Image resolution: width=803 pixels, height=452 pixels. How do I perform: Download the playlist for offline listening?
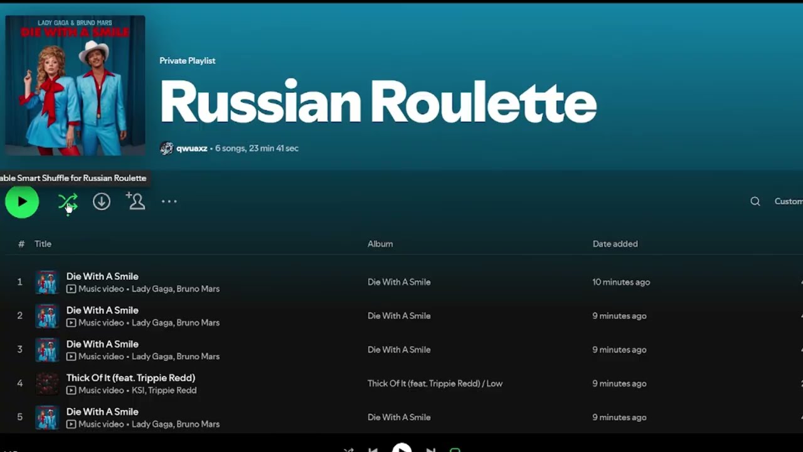[x=102, y=202]
